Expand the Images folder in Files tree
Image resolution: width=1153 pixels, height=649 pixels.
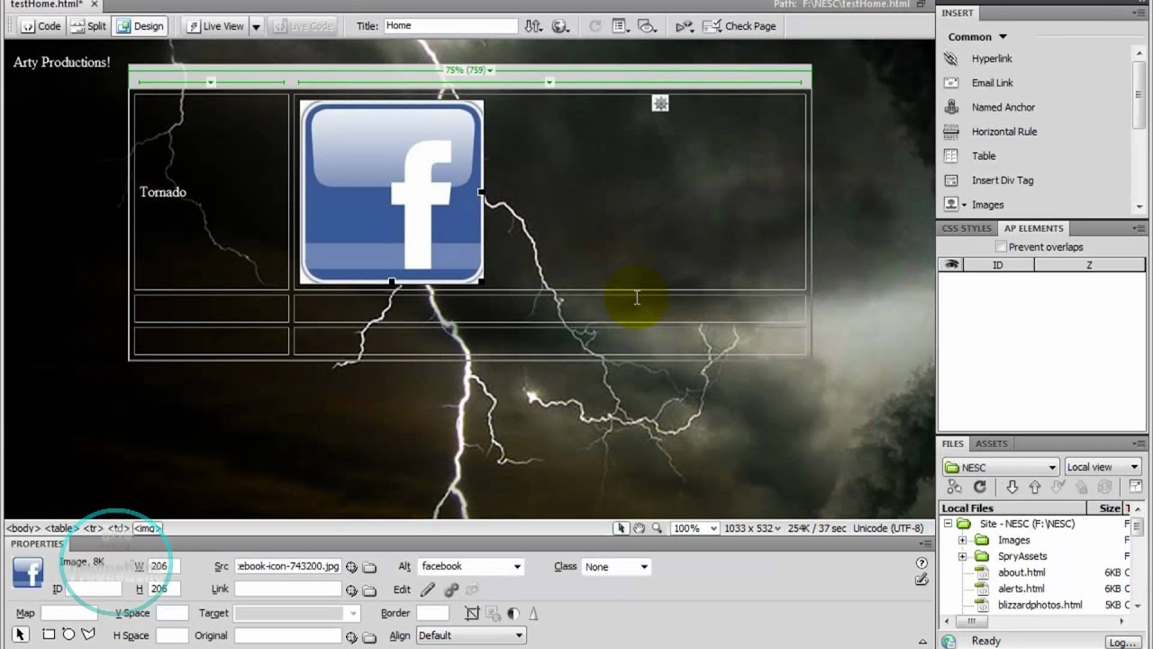coord(962,541)
